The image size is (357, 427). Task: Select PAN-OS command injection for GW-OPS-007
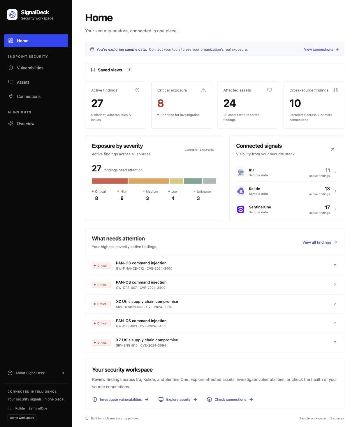pyautogui.click(x=141, y=282)
